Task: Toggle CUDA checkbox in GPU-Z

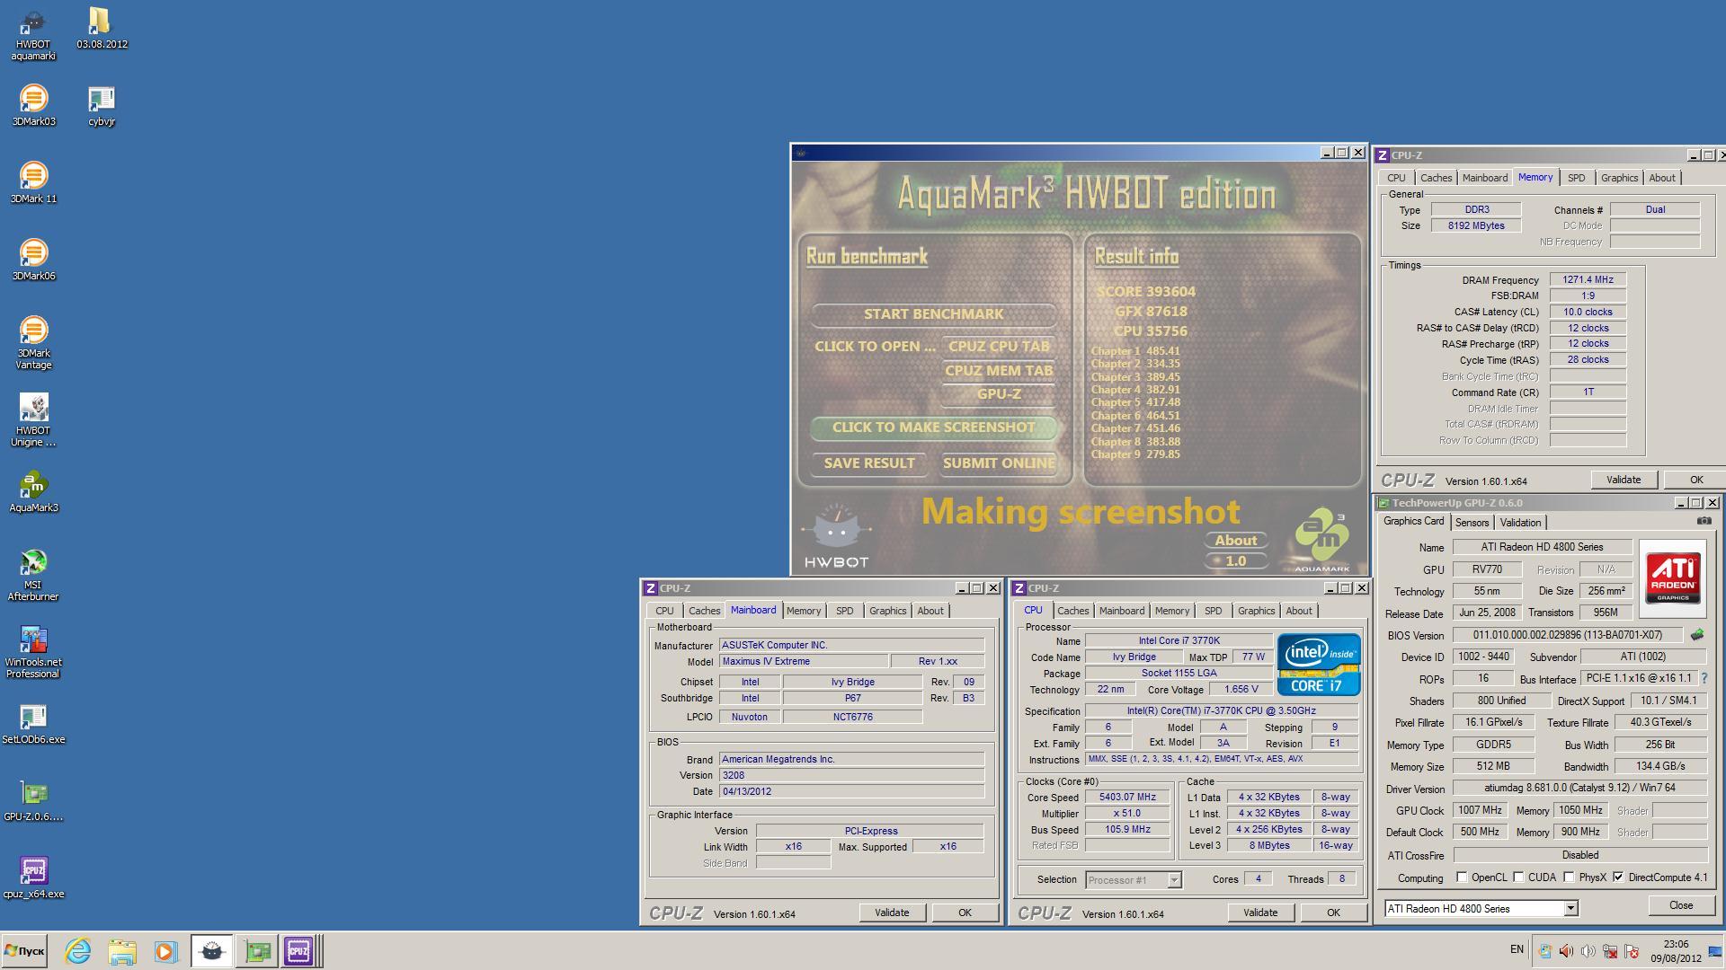Action: pos(1518,877)
